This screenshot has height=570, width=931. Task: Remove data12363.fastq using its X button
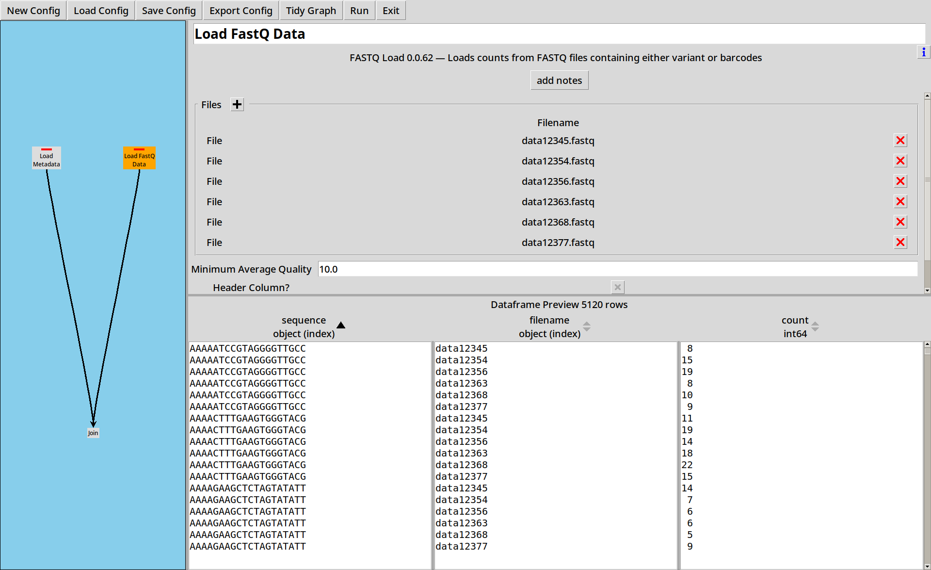[900, 202]
